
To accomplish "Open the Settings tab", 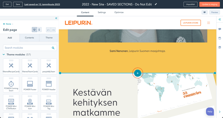I will 102,12.
